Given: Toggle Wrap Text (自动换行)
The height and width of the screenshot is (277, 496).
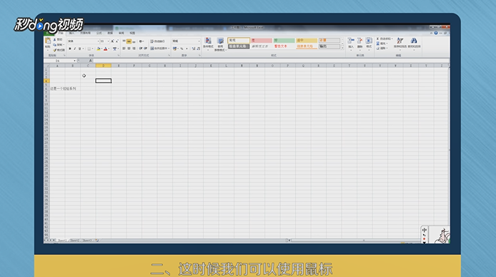Looking at the screenshot, I should click(157, 41).
